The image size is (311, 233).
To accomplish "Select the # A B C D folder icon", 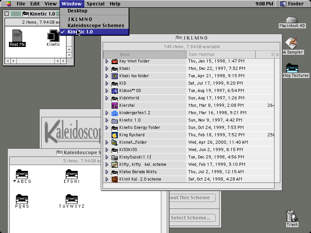I will point(22,174).
